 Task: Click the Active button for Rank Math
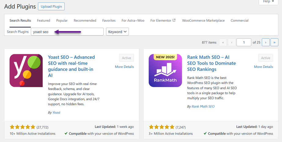point(265,58)
